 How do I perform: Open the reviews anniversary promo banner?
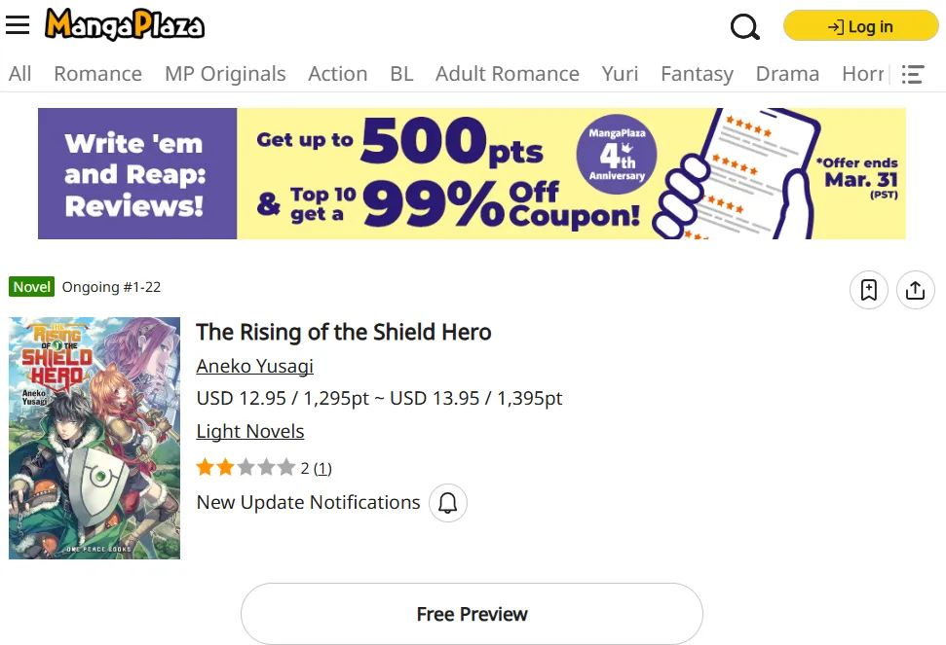472,173
